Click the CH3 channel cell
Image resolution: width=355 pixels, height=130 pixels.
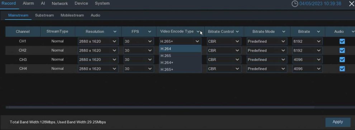[23, 59]
